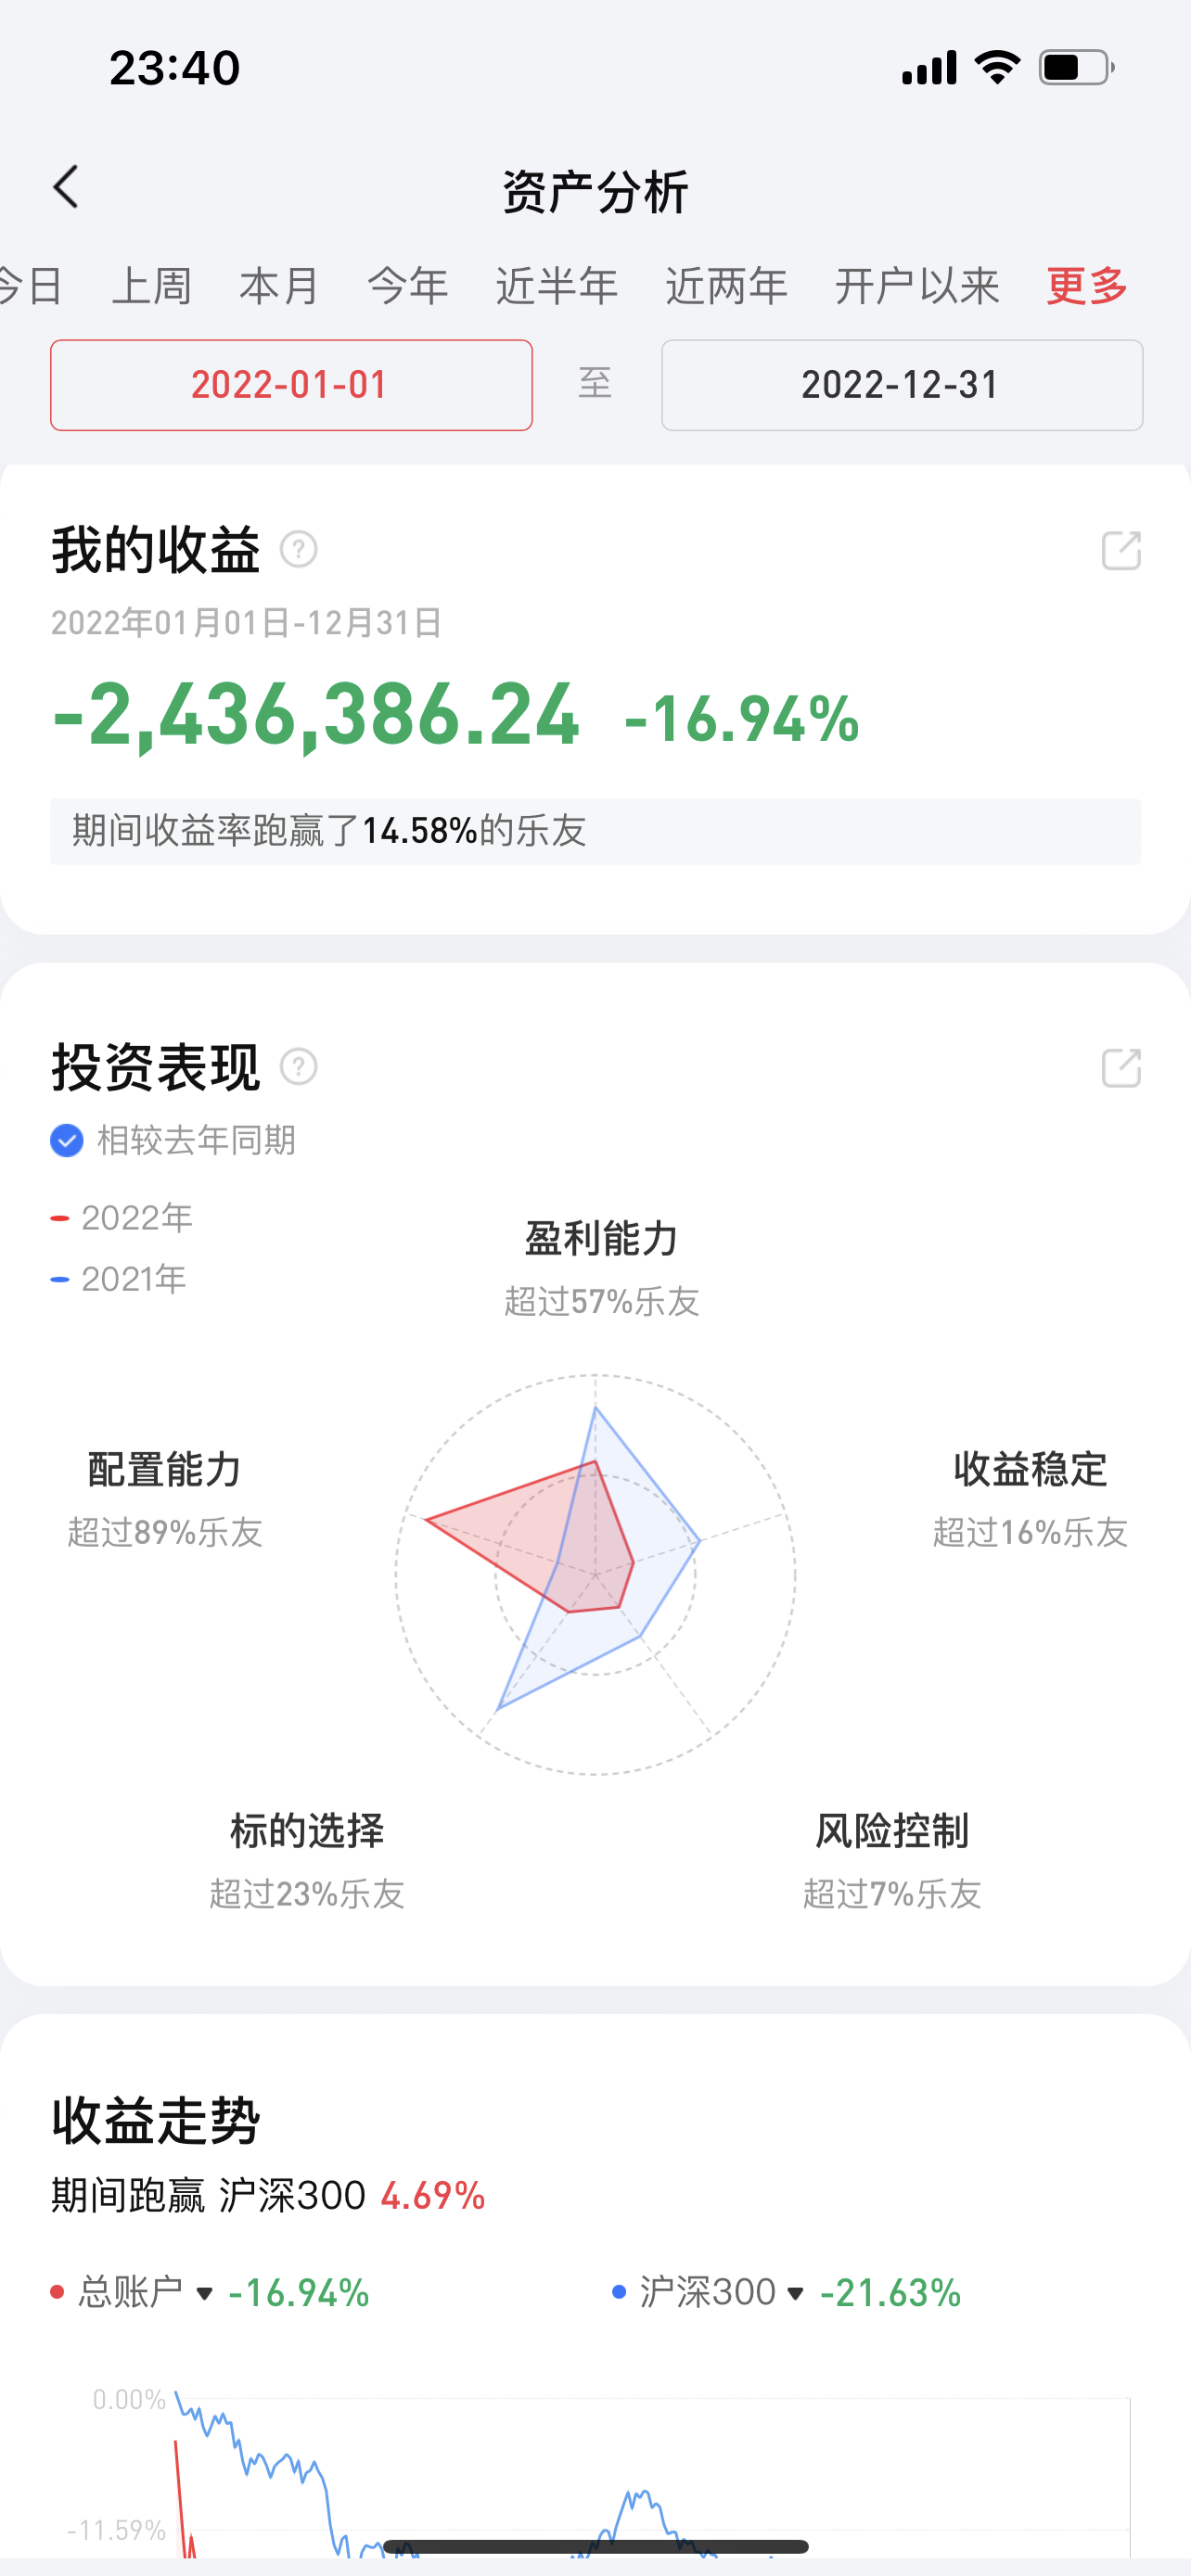Screen dimensions: 1191x2576
Task: Open start date field 2022-01-01
Action: (291, 385)
